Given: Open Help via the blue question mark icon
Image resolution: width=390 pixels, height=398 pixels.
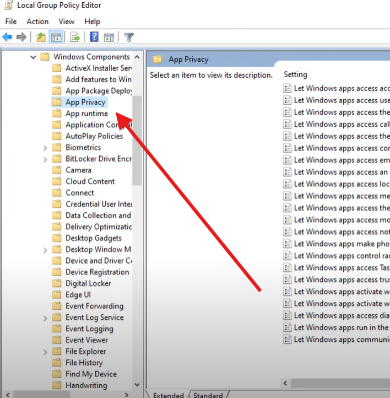Looking at the screenshot, I should pos(94,37).
